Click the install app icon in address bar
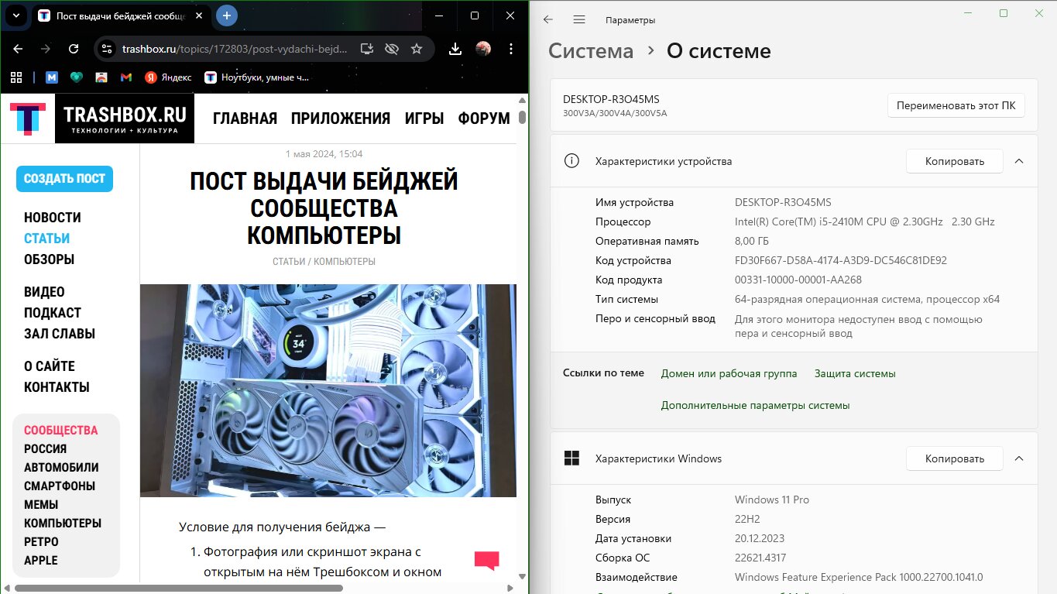Viewport: 1057px width, 594px height. pos(367,49)
